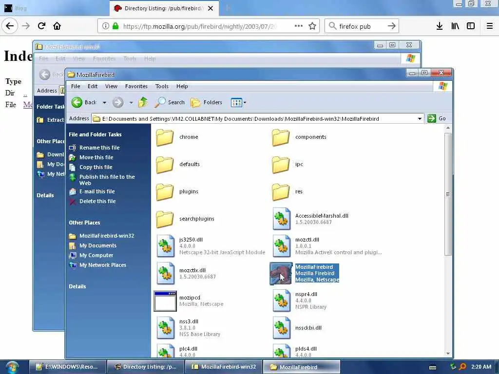The image size is (499, 374).
Task: Open Firefox library icon
Action: click(455, 26)
